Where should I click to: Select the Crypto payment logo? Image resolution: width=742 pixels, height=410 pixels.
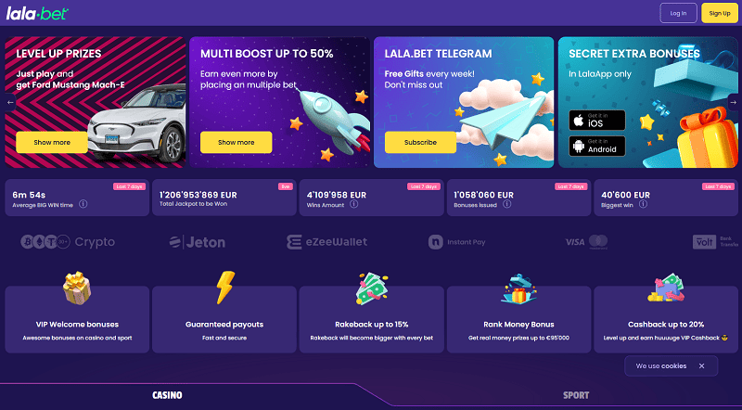pyautogui.click(x=68, y=242)
